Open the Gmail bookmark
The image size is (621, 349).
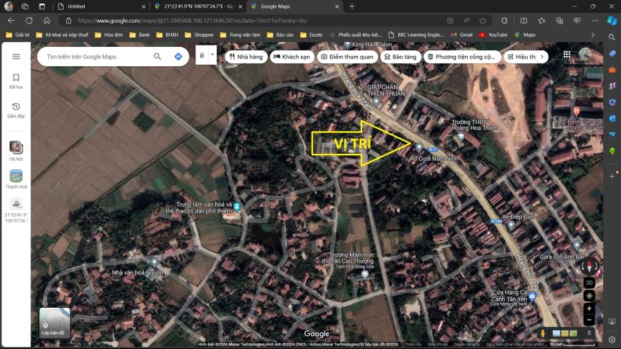coord(462,34)
